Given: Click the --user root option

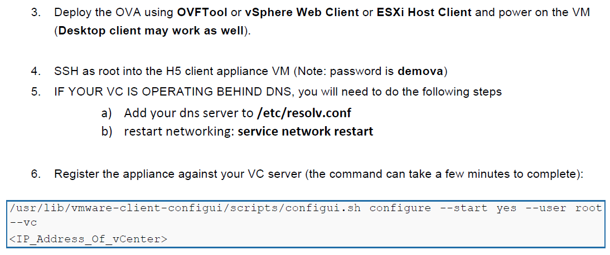Looking at the screenshot, I should pos(563,208).
